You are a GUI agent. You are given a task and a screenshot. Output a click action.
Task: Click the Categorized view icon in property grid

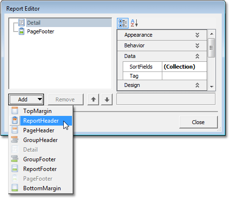123,23
